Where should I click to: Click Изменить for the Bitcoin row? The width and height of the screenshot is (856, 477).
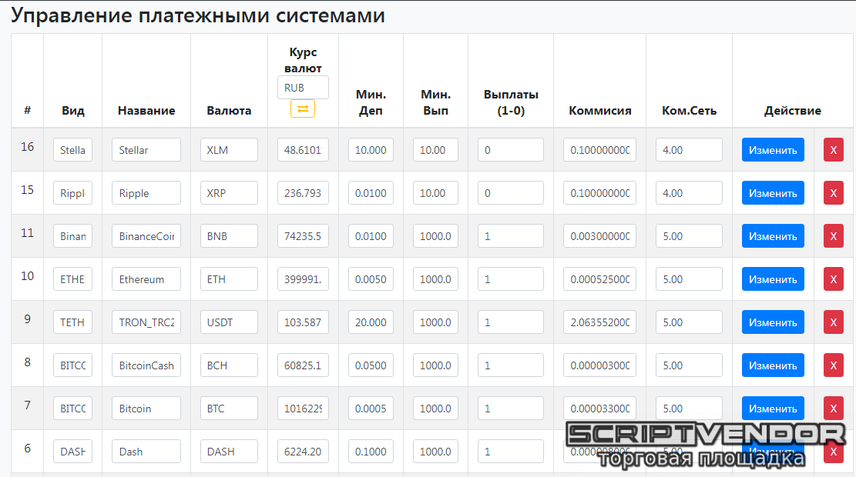773,409
